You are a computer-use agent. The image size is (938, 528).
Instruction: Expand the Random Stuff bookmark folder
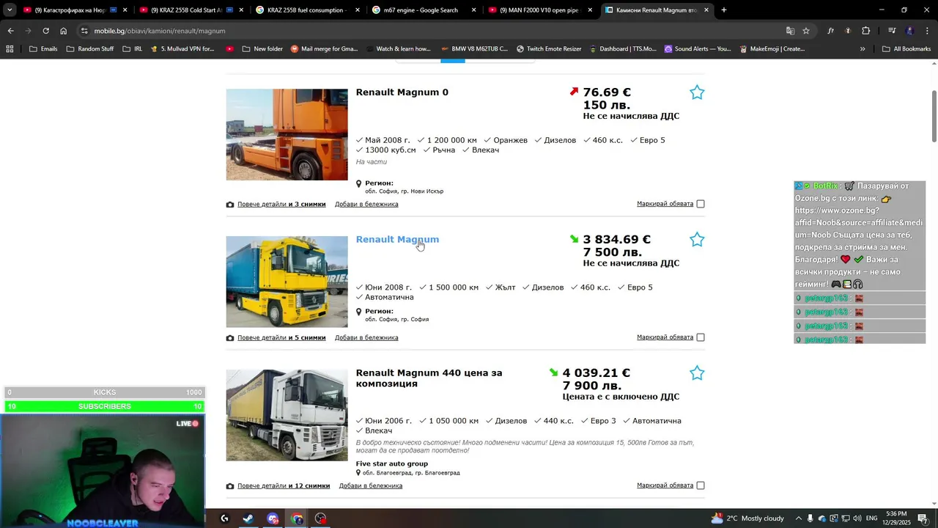click(90, 49)
